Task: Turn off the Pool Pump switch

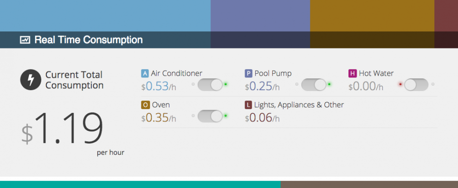Action: [314, 85]
